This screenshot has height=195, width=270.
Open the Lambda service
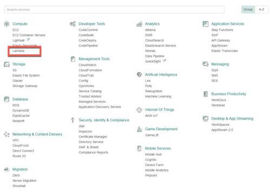point(18,51)
